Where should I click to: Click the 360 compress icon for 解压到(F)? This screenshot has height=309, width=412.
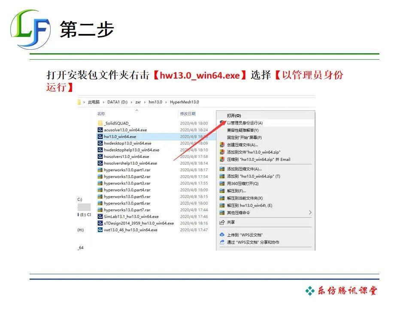(222, 191)
